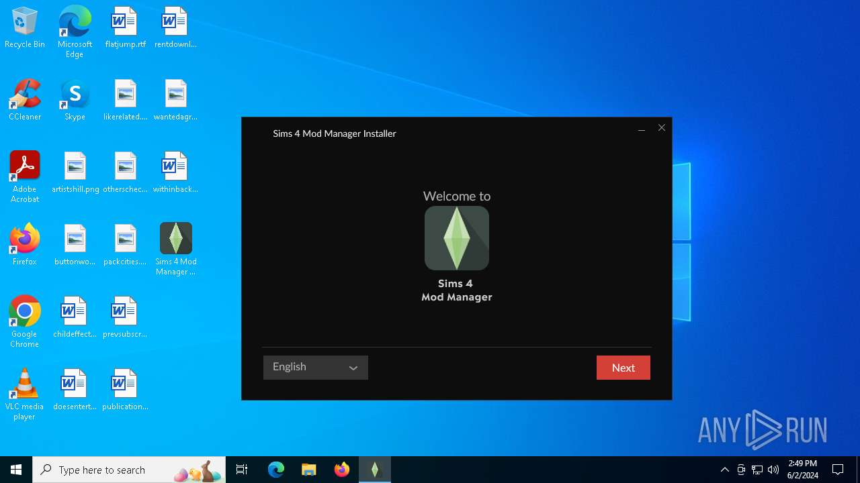
Task: Select the artistshill.png file
Action: click(75, 173)
